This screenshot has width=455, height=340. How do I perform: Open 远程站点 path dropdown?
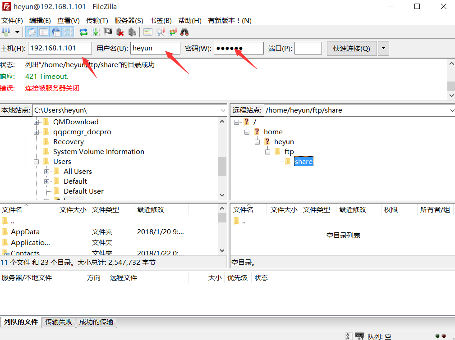click(451, 110)
